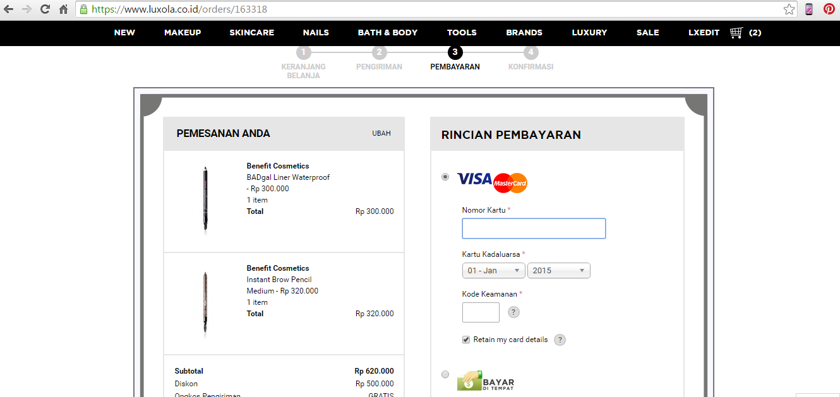Uncheck Retain my card details checkbox
Image resolution: width=840 pixels, height=397 pixels.
(x=466, y=340)
